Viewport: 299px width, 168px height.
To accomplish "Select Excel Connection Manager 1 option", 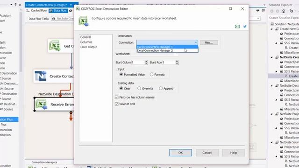I will tap(167, 47).
